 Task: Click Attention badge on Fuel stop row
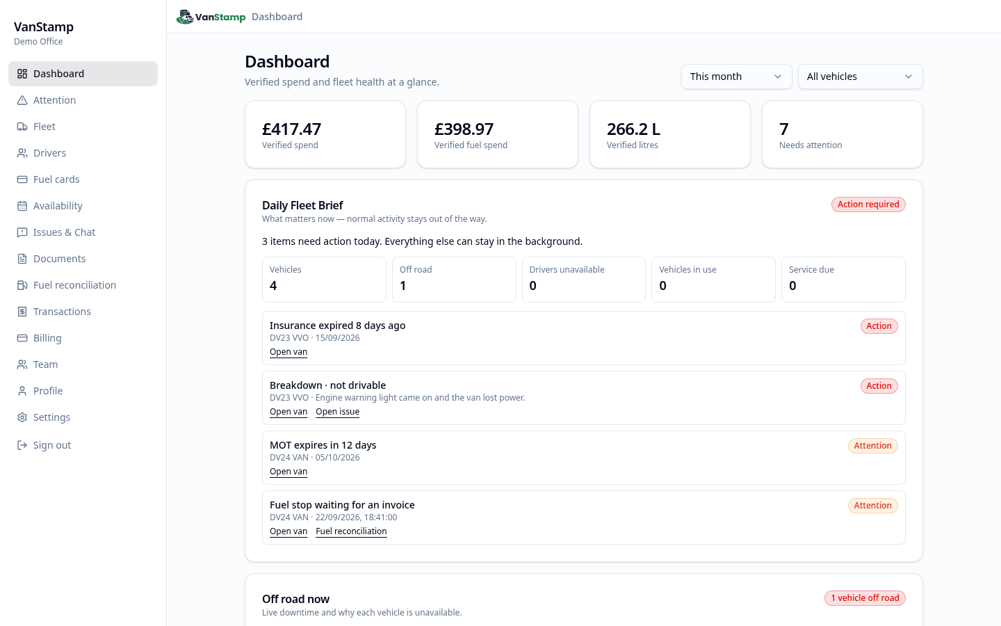coord(873,506)
